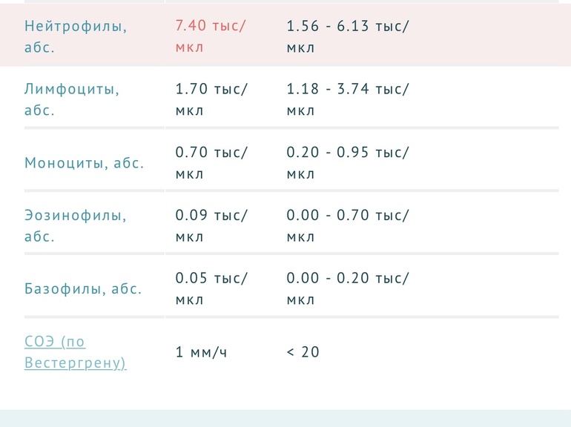571x427 pixels.
Task: Click the 0.00 - 0.70 reference range
Action: tap(347, 226)
